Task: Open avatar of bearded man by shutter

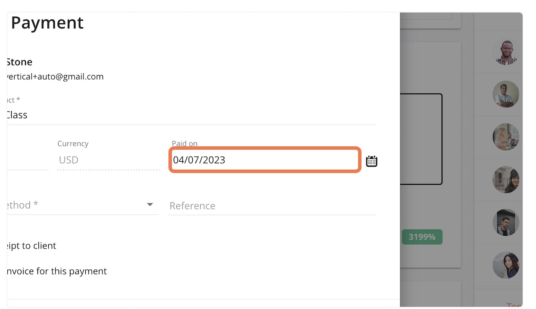Action: (505, 222)
